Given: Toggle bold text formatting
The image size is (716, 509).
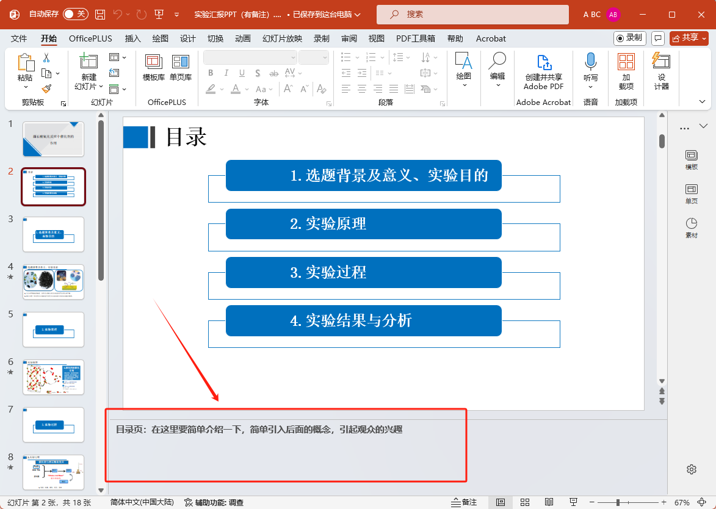Looking at the screenshot, I should coord(211,73).
